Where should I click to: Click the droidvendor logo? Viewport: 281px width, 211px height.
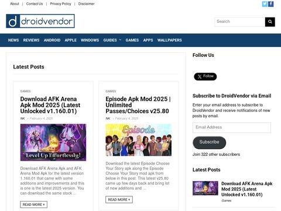coord(40,21)
